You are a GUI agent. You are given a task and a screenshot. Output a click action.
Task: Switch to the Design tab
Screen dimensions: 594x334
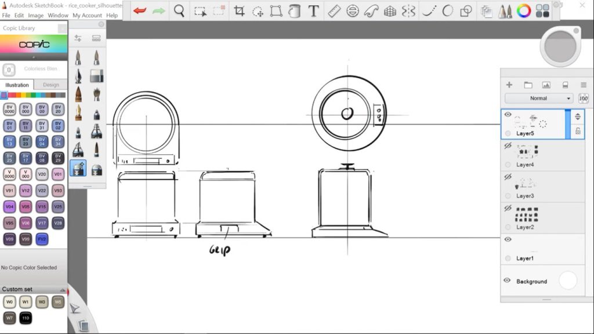click(x=50, y=85)
